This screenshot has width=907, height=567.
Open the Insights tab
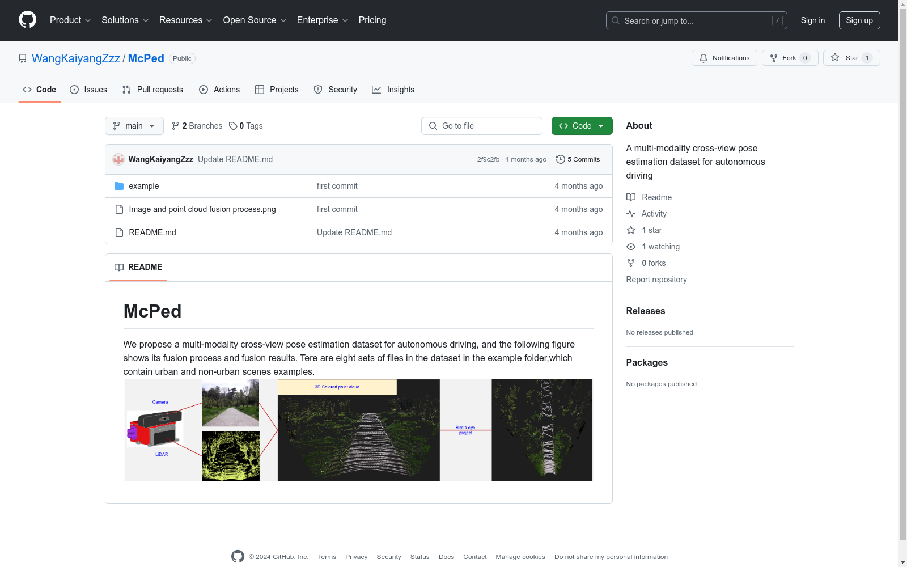tap(393, 90)
